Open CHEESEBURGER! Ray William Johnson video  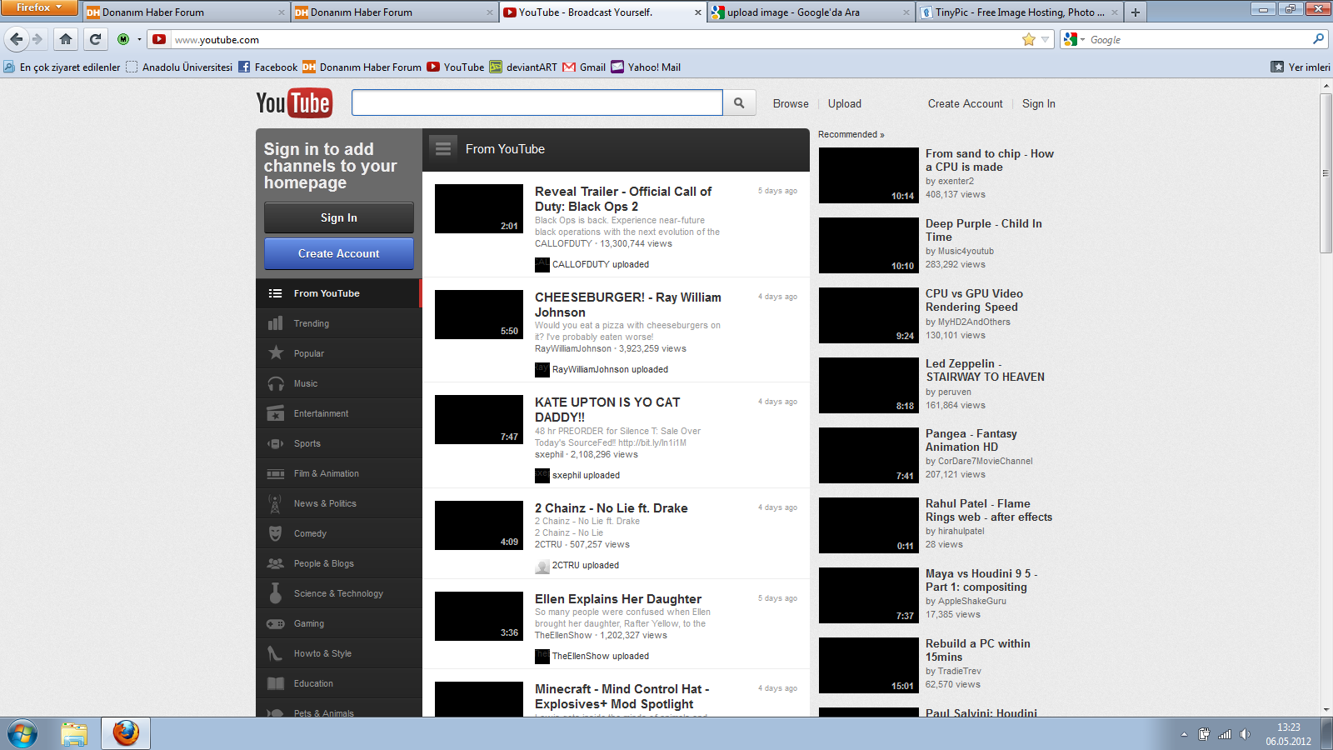point(628,304)
